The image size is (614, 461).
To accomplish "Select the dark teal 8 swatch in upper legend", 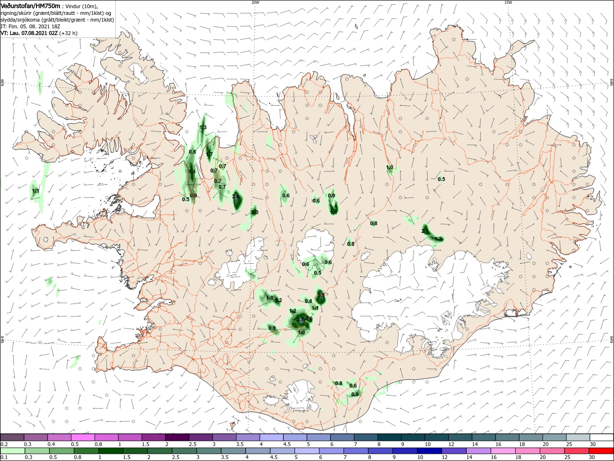I will [389, 437].
